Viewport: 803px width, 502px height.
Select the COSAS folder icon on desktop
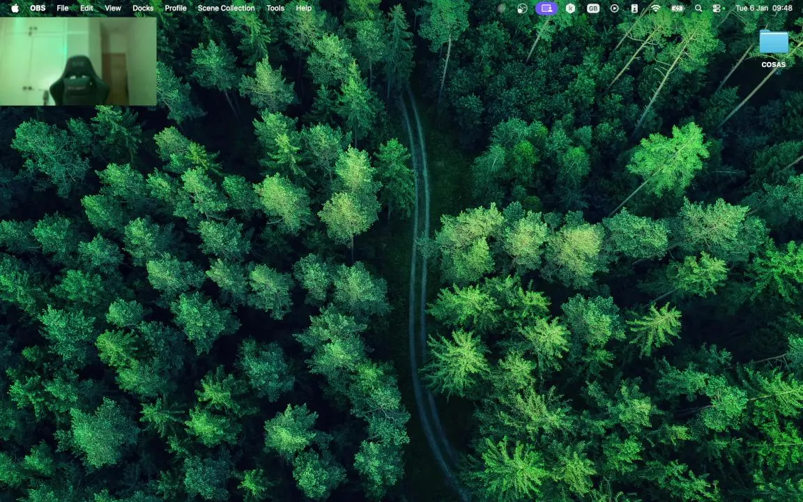[773, 42]
